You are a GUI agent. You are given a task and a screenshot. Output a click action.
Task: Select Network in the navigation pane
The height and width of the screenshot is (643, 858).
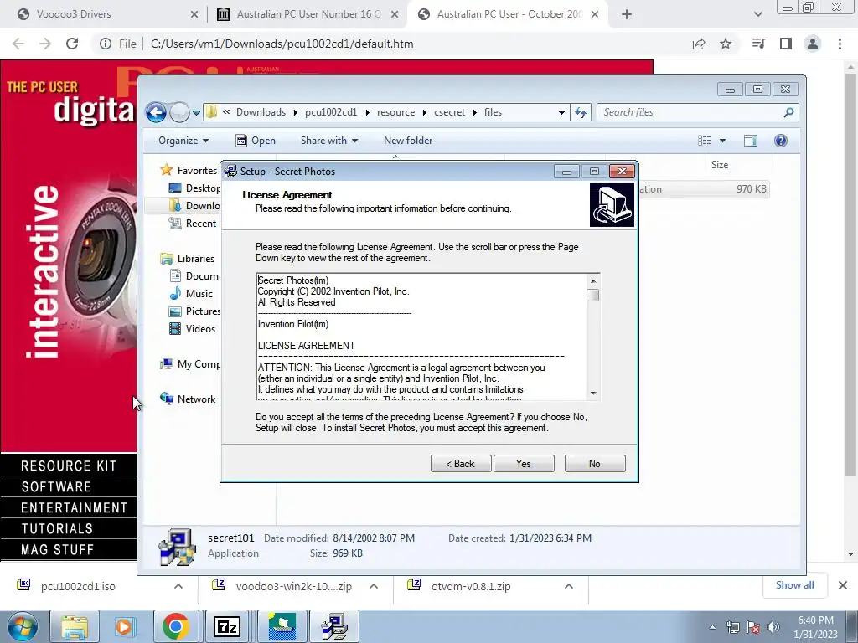tap(188, 399)
